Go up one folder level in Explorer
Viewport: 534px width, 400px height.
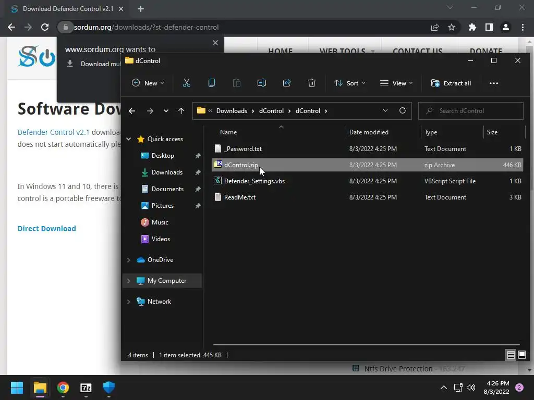(x=181, y=111)
